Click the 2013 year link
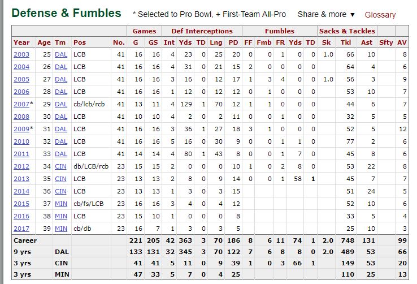The height and width of the screenshot is (284, 417). [21, 179]
